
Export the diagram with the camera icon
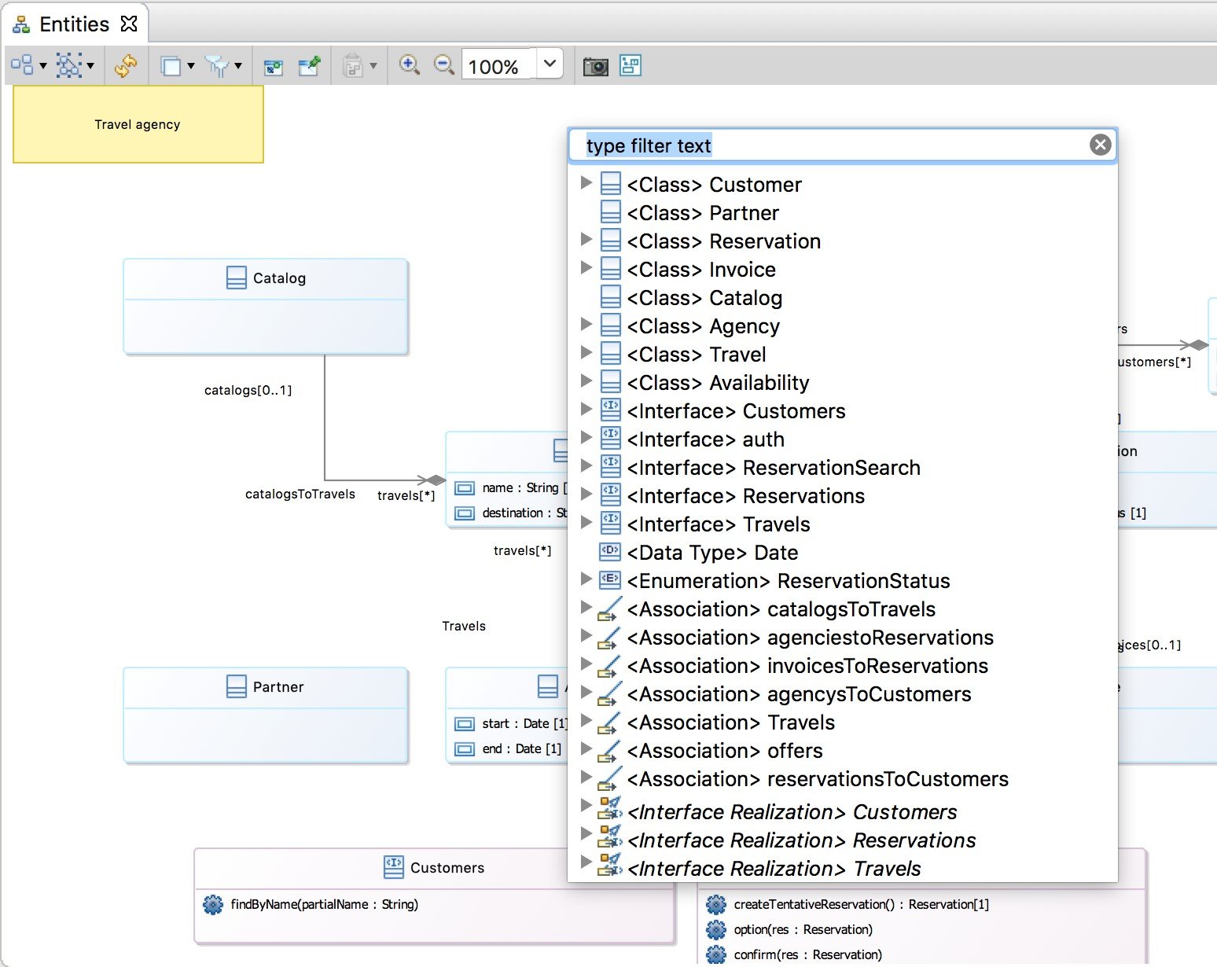coord(595,66)
